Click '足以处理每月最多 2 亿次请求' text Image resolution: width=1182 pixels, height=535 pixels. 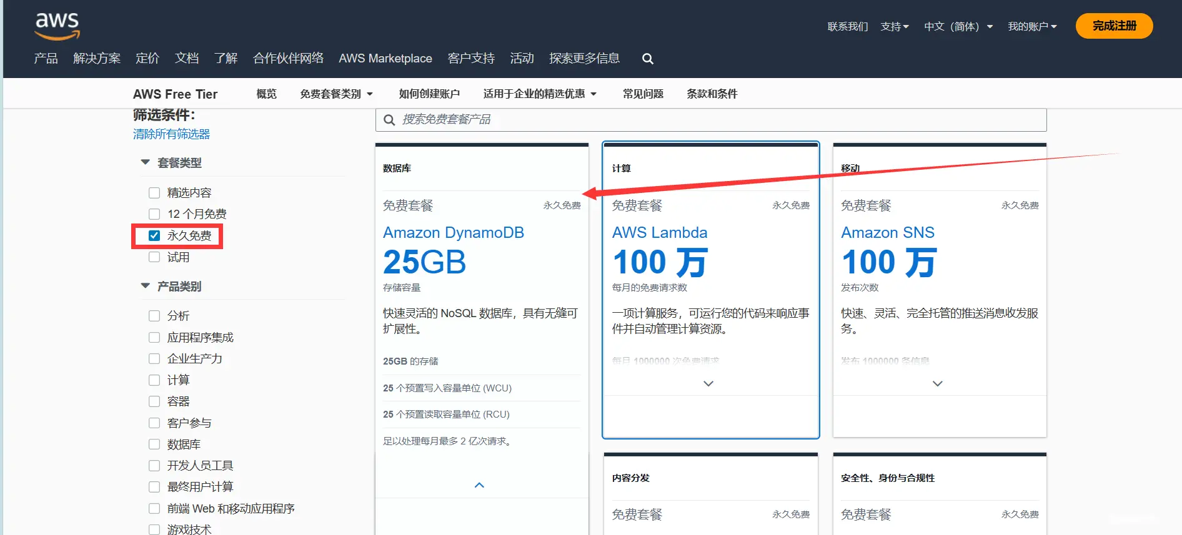click(449, 441)
